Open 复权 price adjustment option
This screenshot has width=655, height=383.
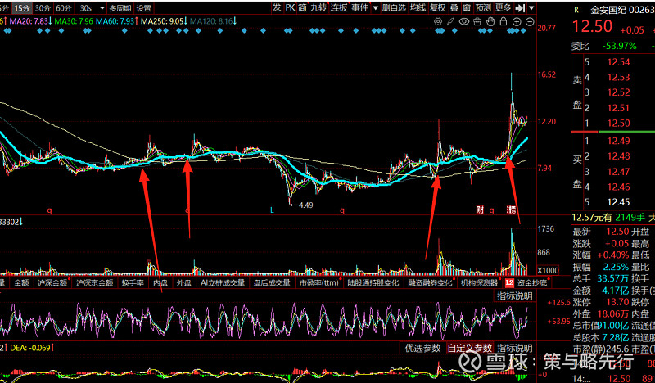pos(438,8)
